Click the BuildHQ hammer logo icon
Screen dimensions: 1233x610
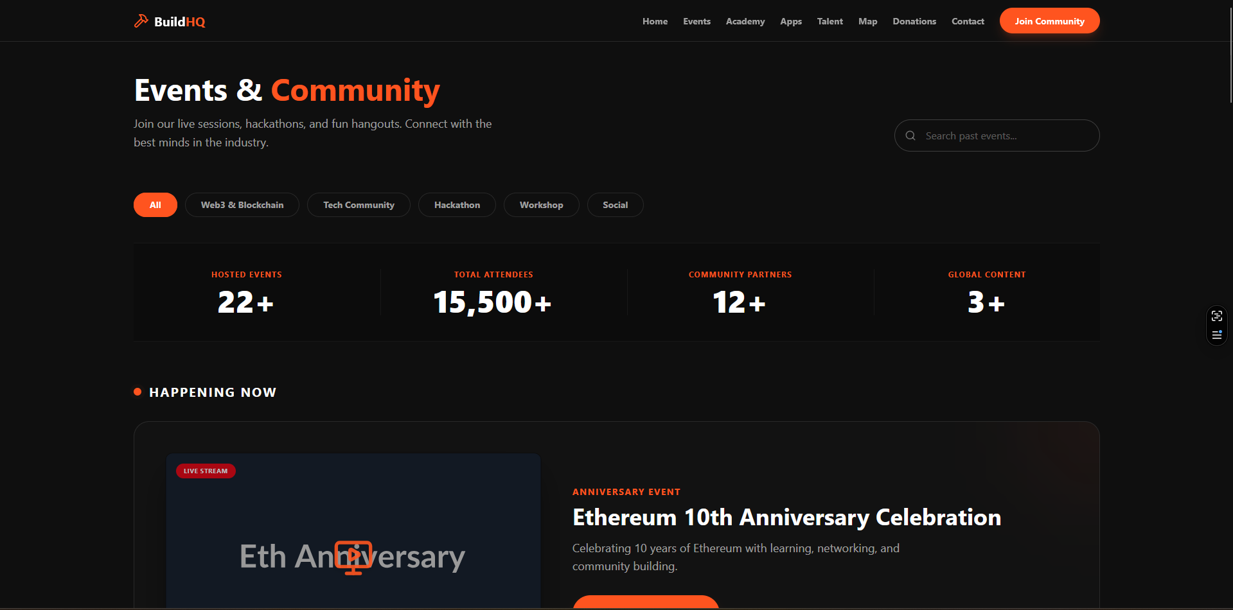pyautogui.click(x=141, y=21)
